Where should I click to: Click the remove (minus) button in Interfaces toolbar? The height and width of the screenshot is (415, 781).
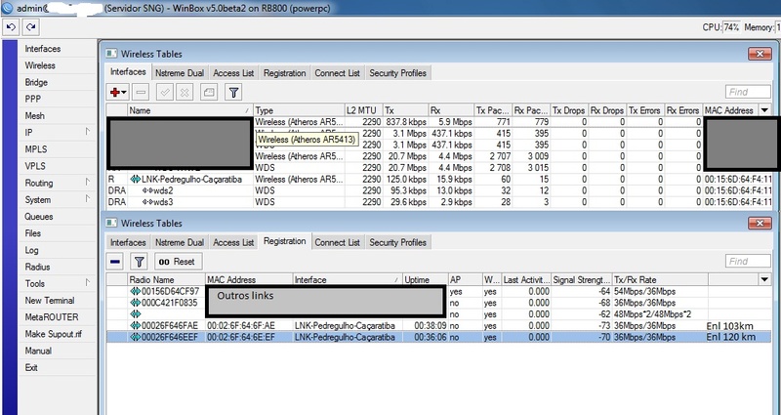click(x=141, y=92)
